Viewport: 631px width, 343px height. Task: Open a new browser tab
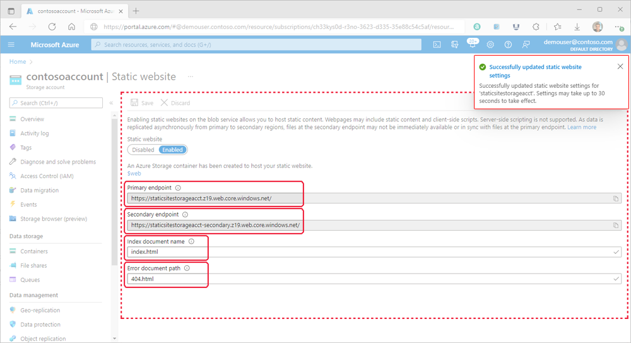tap(136, 11)
